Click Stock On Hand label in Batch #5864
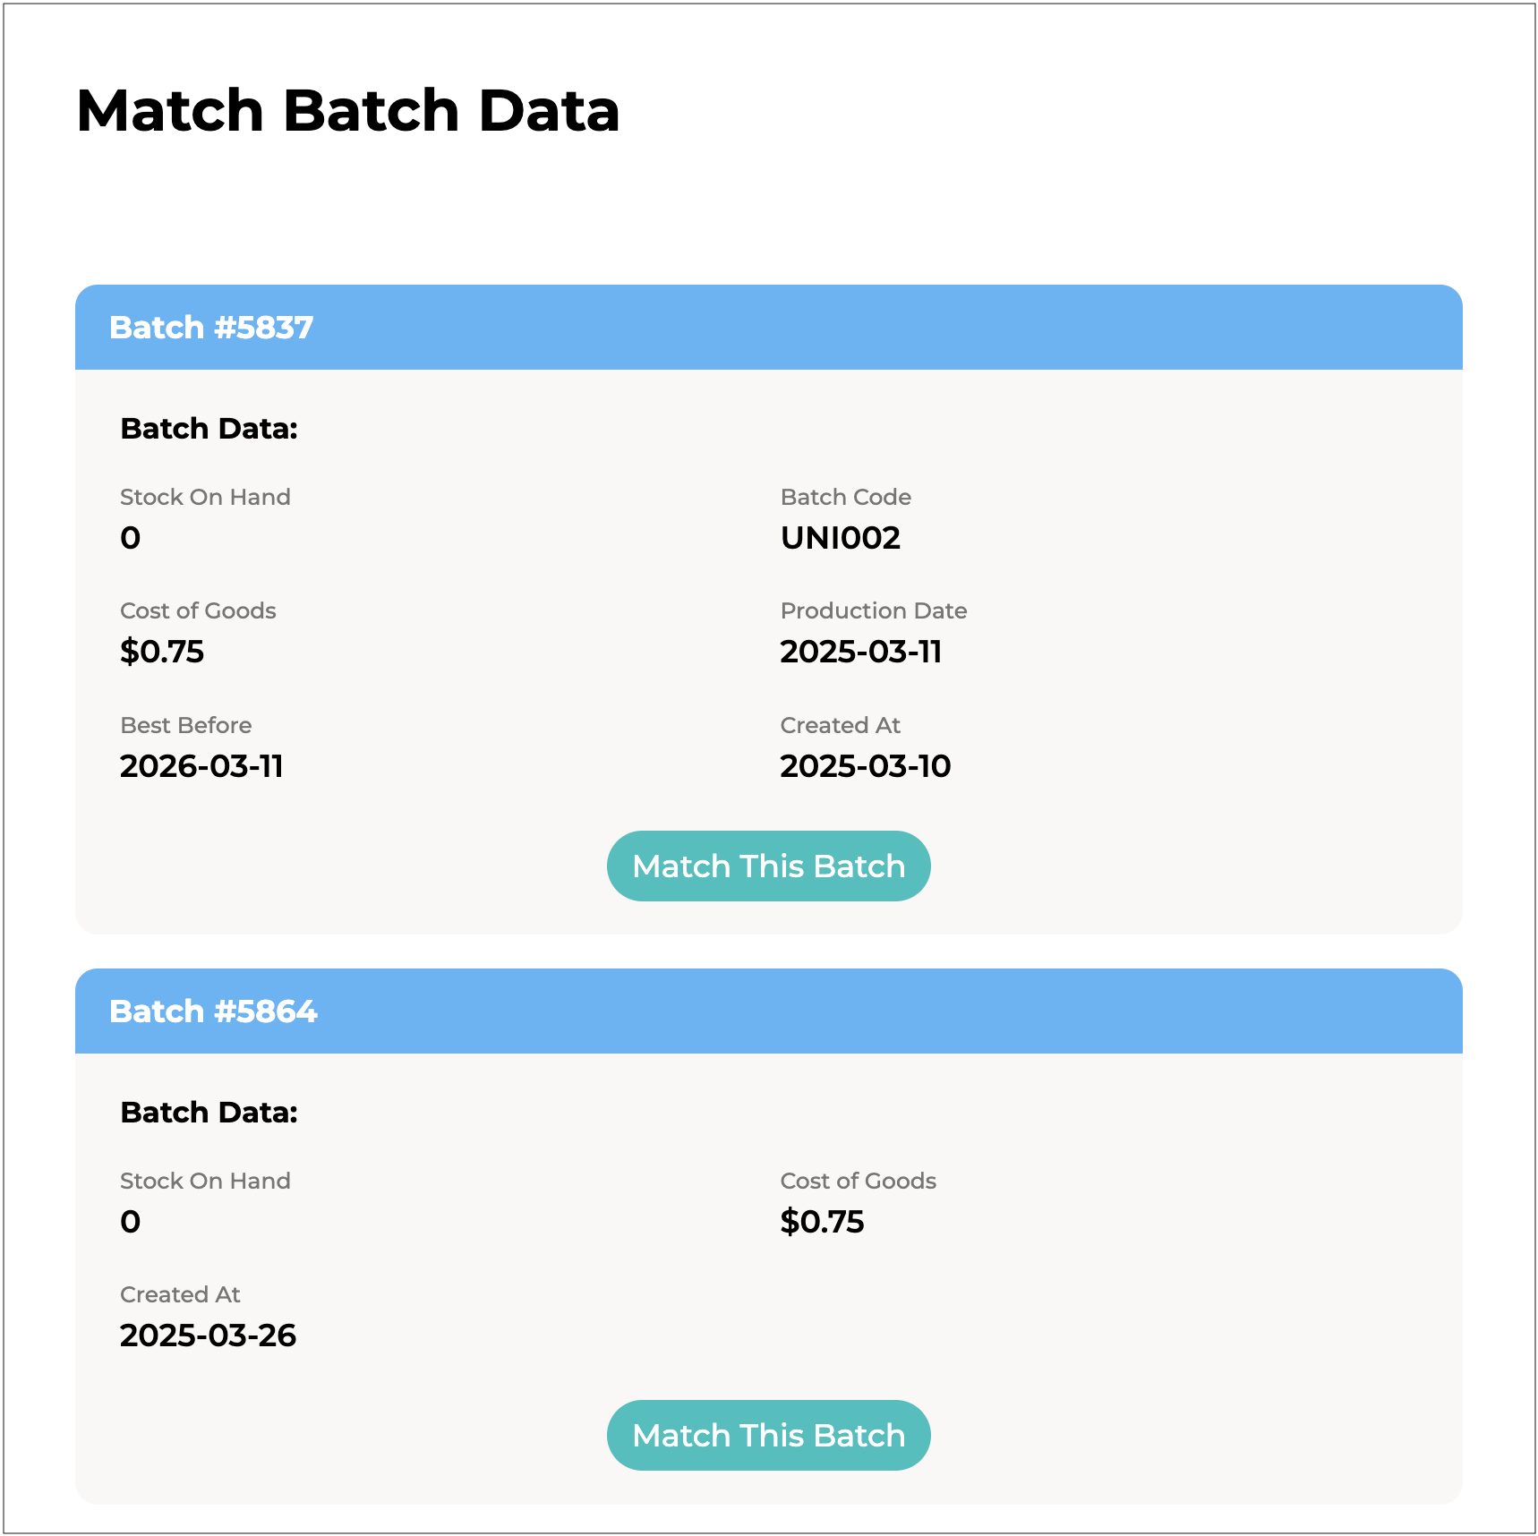The height and width of the screenshot is (1536, 1538). click(x=205, y=1181)
